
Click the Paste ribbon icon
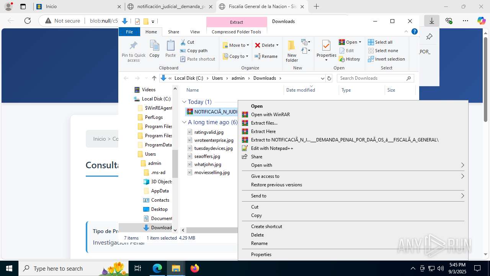(x=170, y=49)
